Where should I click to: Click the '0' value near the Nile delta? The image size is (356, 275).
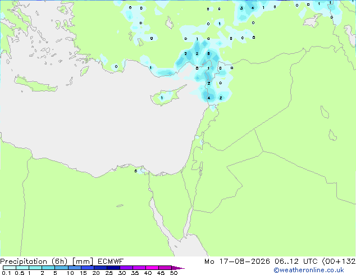pos(135,171)
